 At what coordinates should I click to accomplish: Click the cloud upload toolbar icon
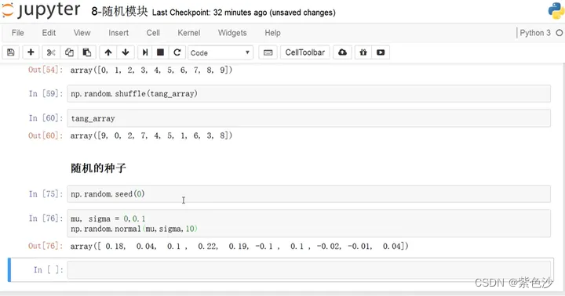coord(342,52)
